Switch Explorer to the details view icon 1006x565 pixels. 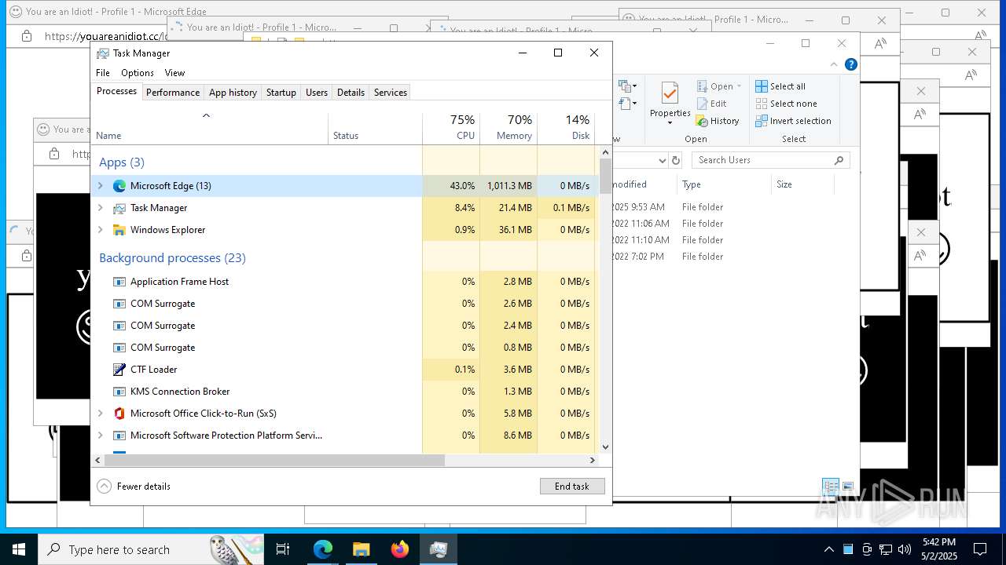point(831,487)
